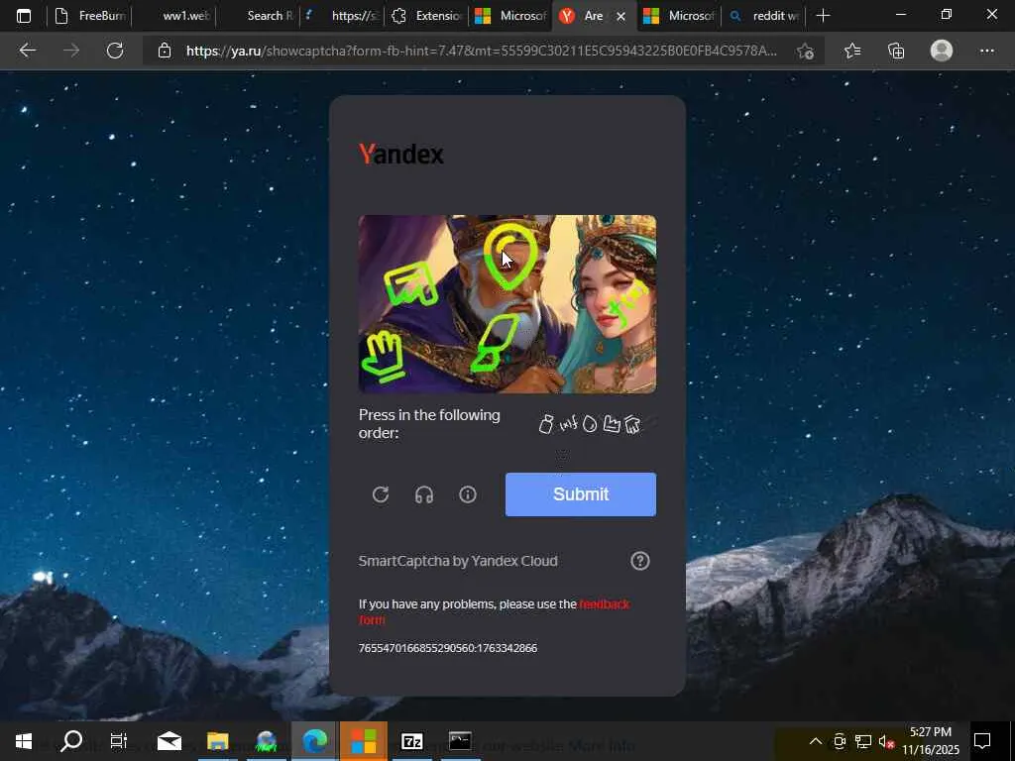
Task: Open network status in system tray
Action: [x=863, y=741]
